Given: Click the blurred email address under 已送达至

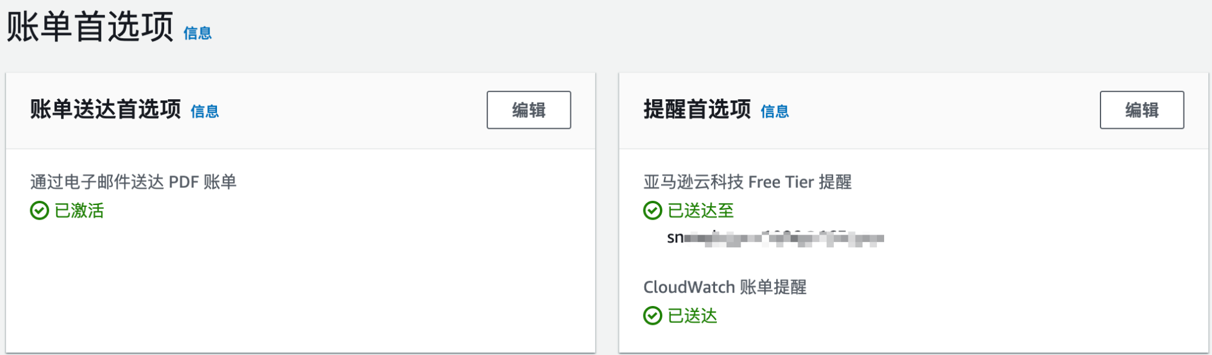Looking at the screenshot, I should pyautogui.click(x=775, y=238).
